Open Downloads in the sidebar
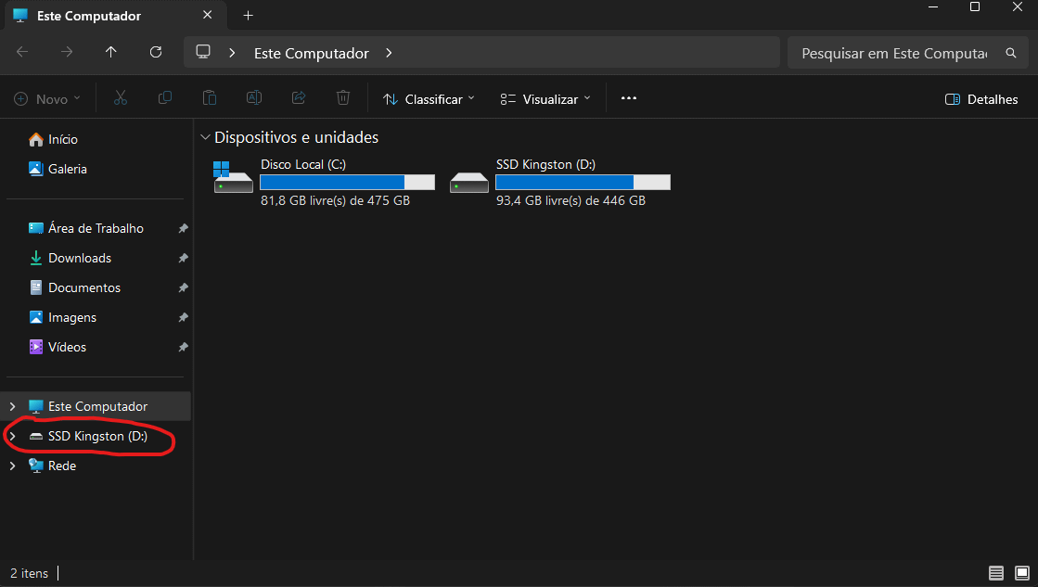 [x=80, y=258]
